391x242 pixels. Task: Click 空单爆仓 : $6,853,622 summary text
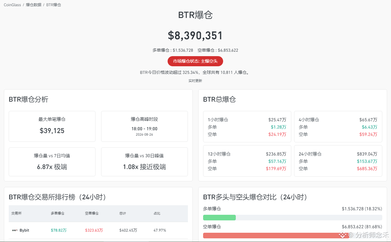click(x=218, y=50)
